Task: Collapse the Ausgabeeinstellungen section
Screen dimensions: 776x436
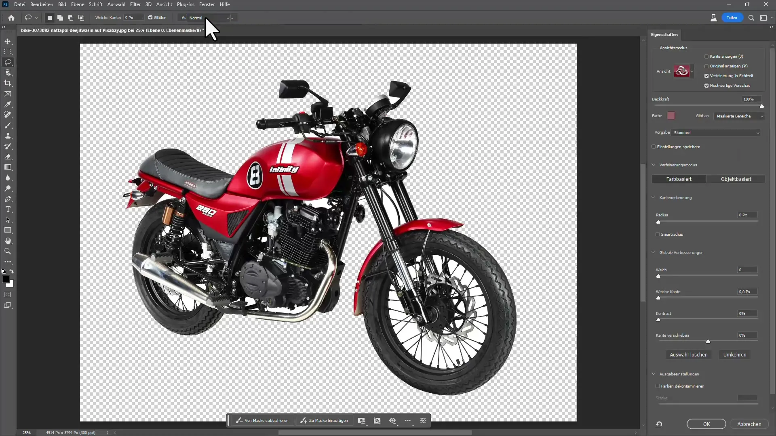Action: pos(654,374)
